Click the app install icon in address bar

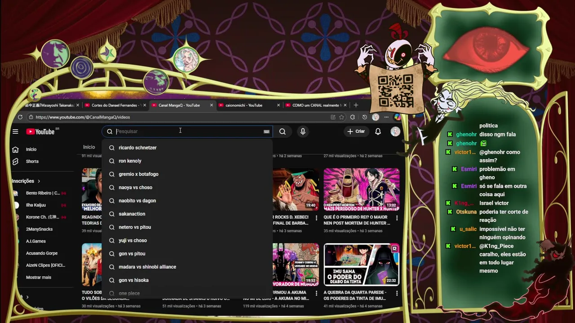[x=333, y=117]
